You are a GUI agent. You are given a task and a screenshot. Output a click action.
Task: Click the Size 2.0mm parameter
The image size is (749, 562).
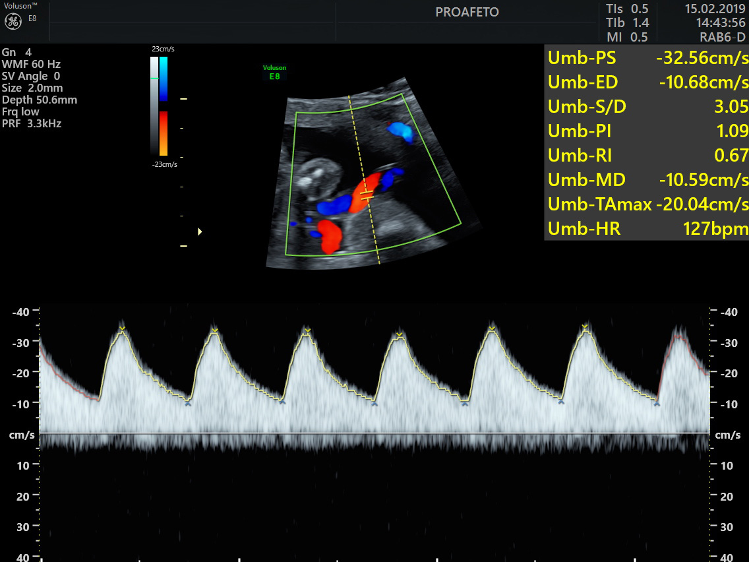pos(32,88)
